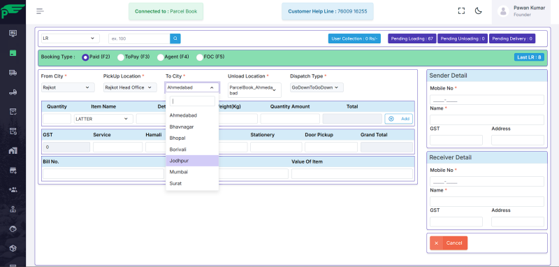Focus the Door Pickup input field
Viewport: 559px width, 267px height.
tap(331, 147)
